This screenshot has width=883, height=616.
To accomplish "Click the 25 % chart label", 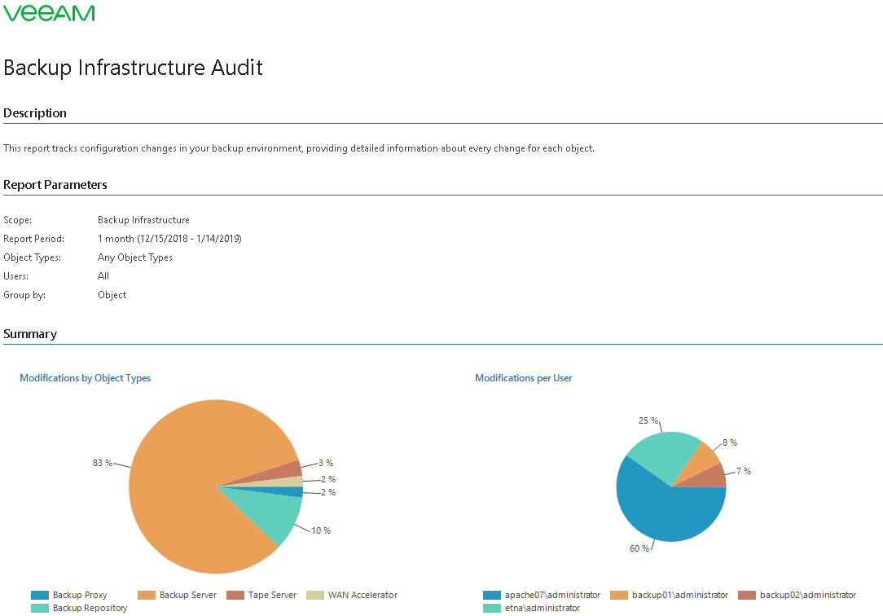I will click(x=648, y=420).
